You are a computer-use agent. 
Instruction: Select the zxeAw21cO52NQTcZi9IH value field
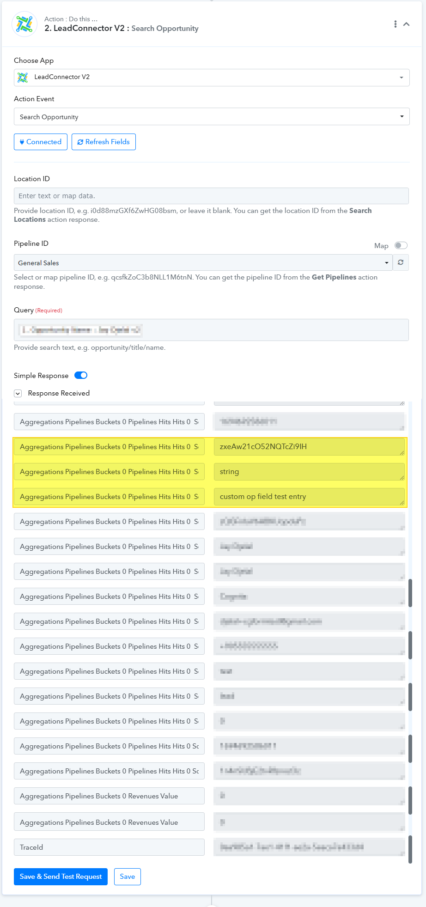309,447
